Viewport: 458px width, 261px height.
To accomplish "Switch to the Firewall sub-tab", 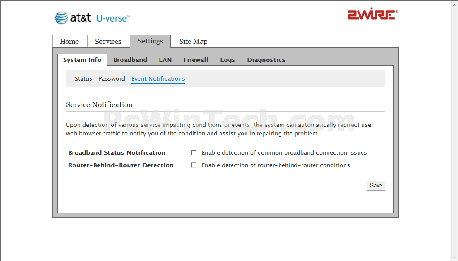I will click(x=196, y=60).
